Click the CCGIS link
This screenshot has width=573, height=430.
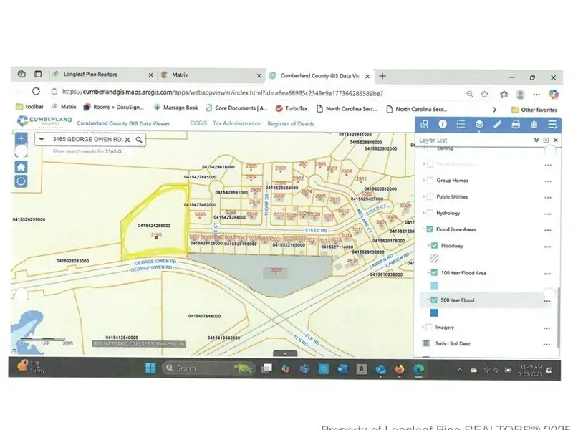click(198, 124)
